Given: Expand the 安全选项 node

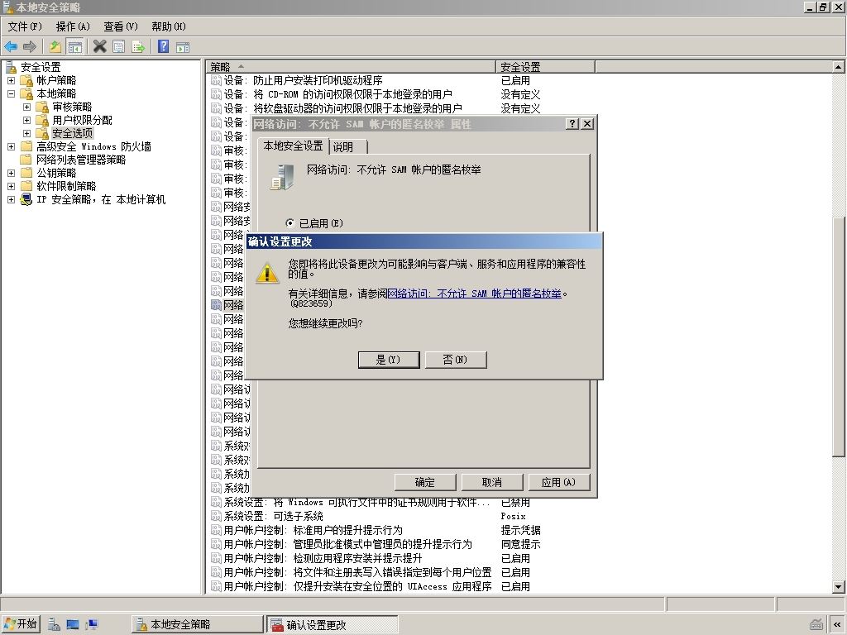Looking at the screenshot, I should point(26,133).
